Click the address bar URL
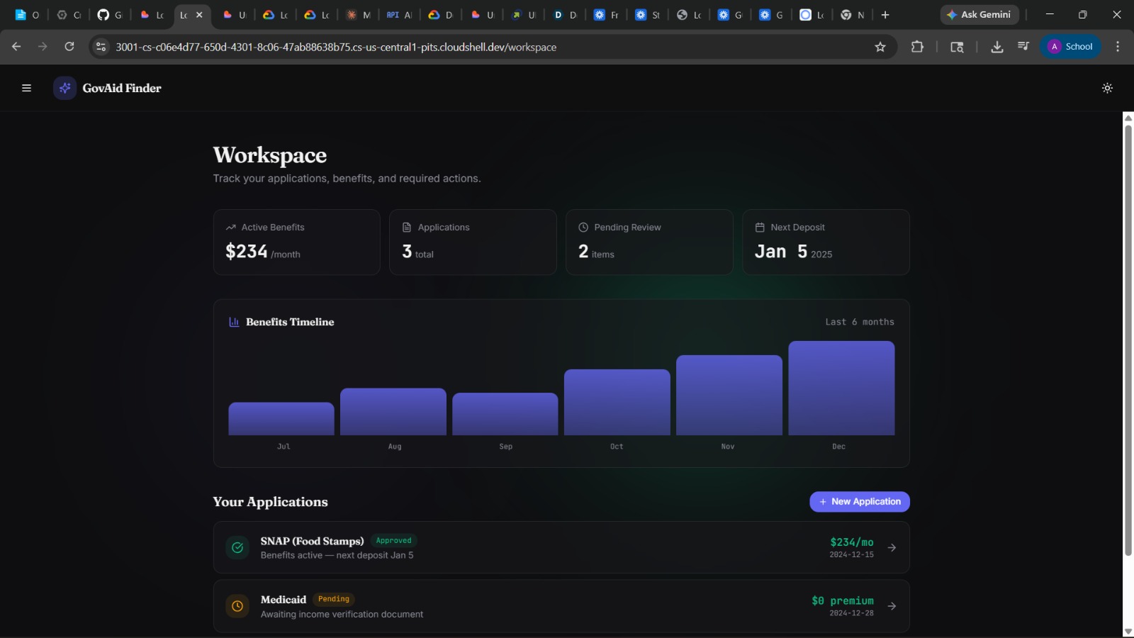 coord(336,47)
